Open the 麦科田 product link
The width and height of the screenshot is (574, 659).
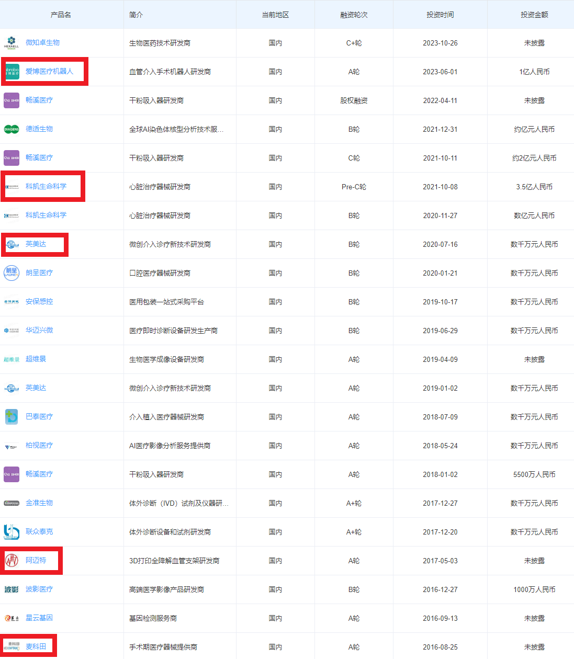coord(36,647)
